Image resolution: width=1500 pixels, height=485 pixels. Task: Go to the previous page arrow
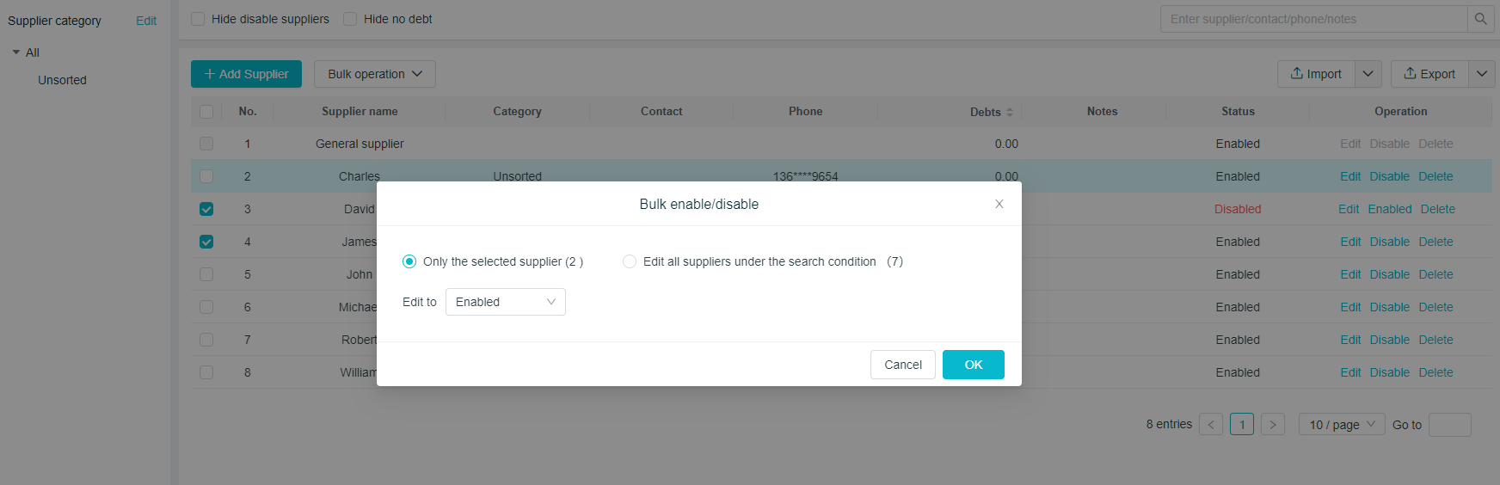1211,425
